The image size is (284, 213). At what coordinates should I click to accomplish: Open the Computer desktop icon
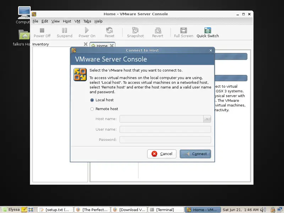tap(24, 13)
